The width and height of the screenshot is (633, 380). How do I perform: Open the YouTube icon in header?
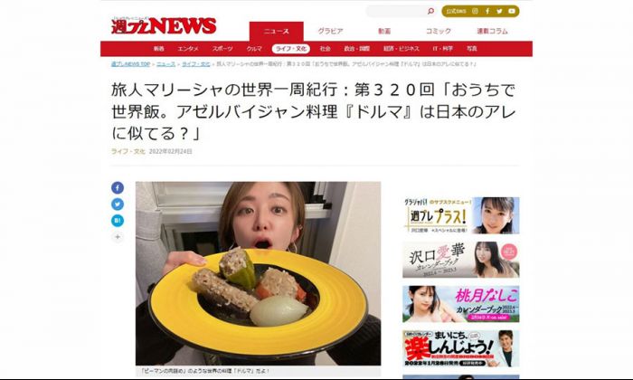tap(512, 11)
